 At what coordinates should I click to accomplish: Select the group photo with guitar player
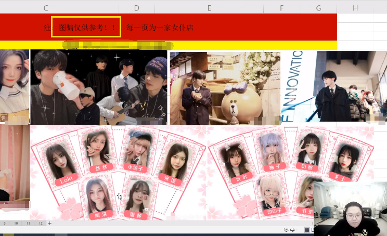(x=99, y=87)
